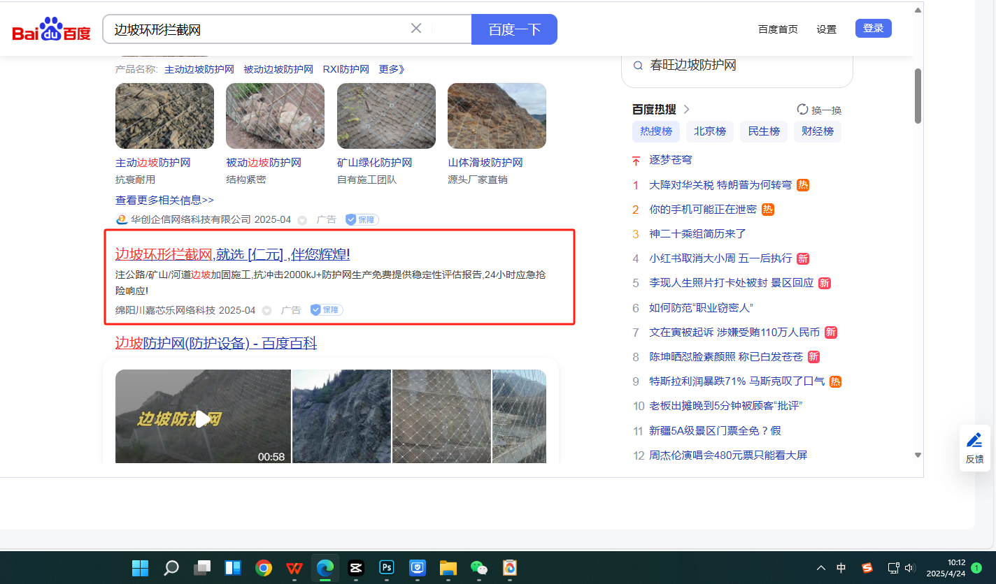Viewport: 996px width, 584px height.
Task: Switch to Microsoft Edge in the taskbar
Action: point(325,567)
